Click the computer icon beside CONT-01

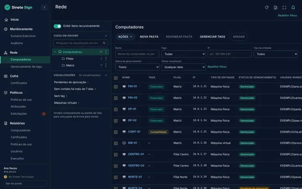click(x=124, y=132)
